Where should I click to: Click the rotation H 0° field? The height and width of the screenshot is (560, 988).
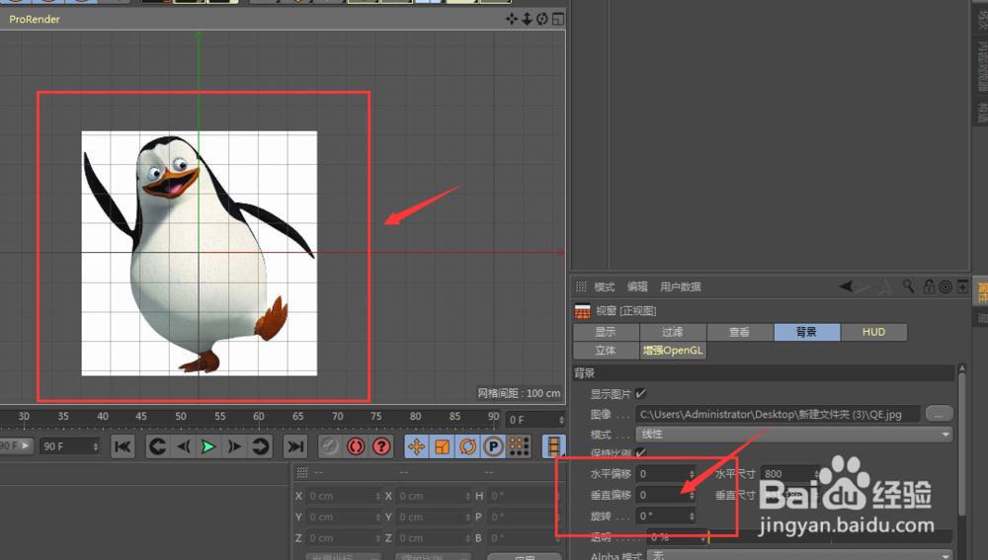tap(525, 496)
